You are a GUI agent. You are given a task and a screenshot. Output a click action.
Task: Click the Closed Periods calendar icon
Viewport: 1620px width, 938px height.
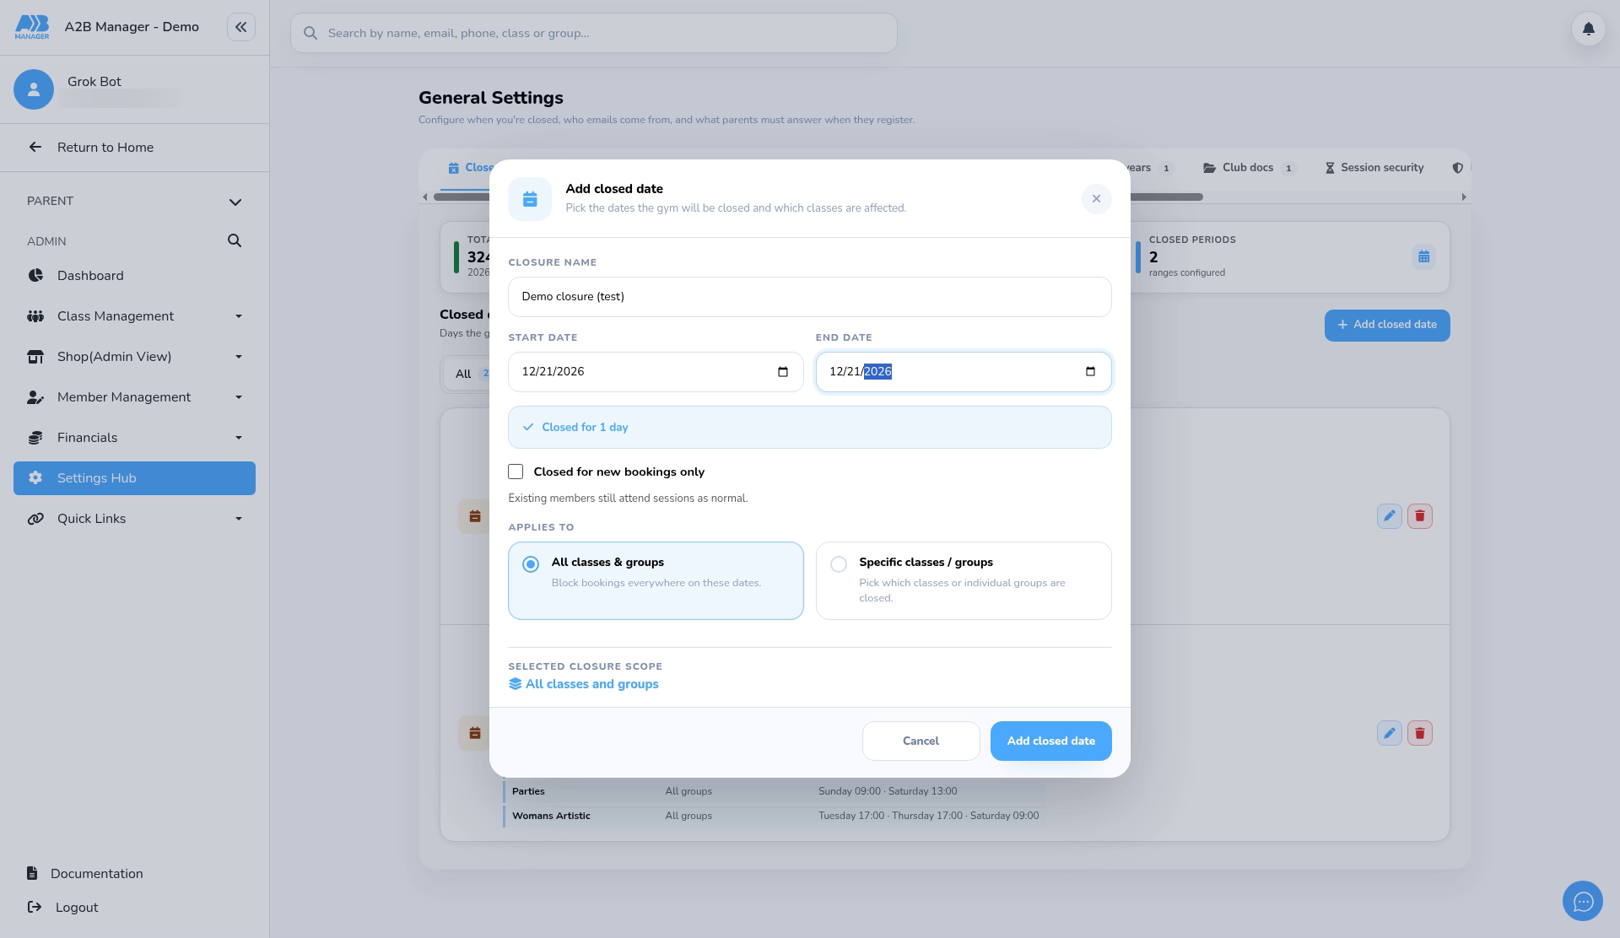coord(1423,256)
